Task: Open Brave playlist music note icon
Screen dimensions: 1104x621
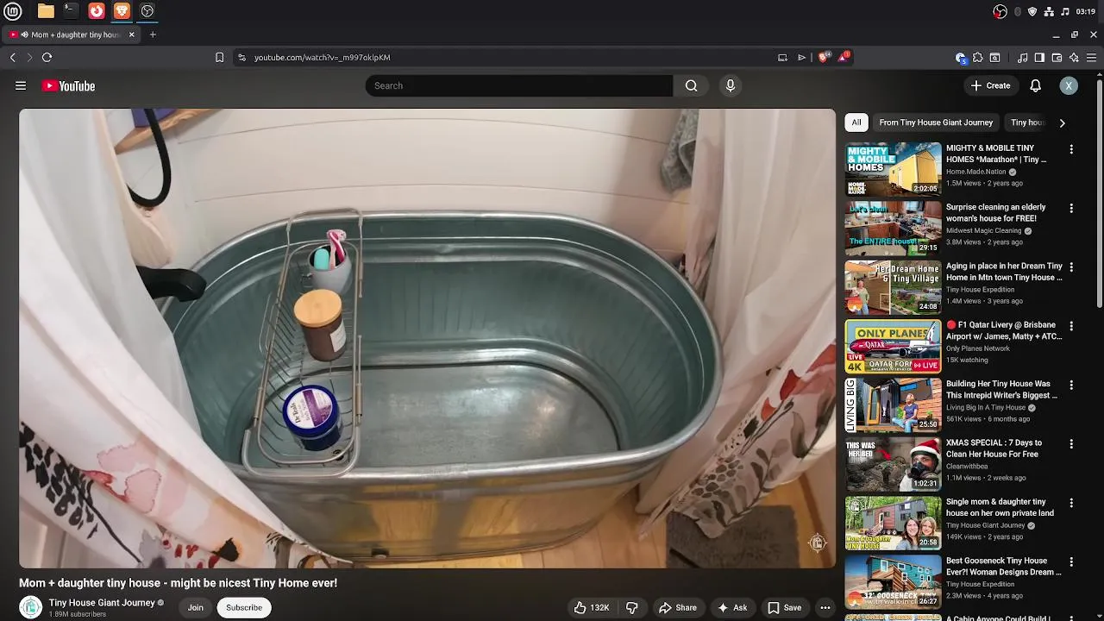Action: (x=1022, y=58)
